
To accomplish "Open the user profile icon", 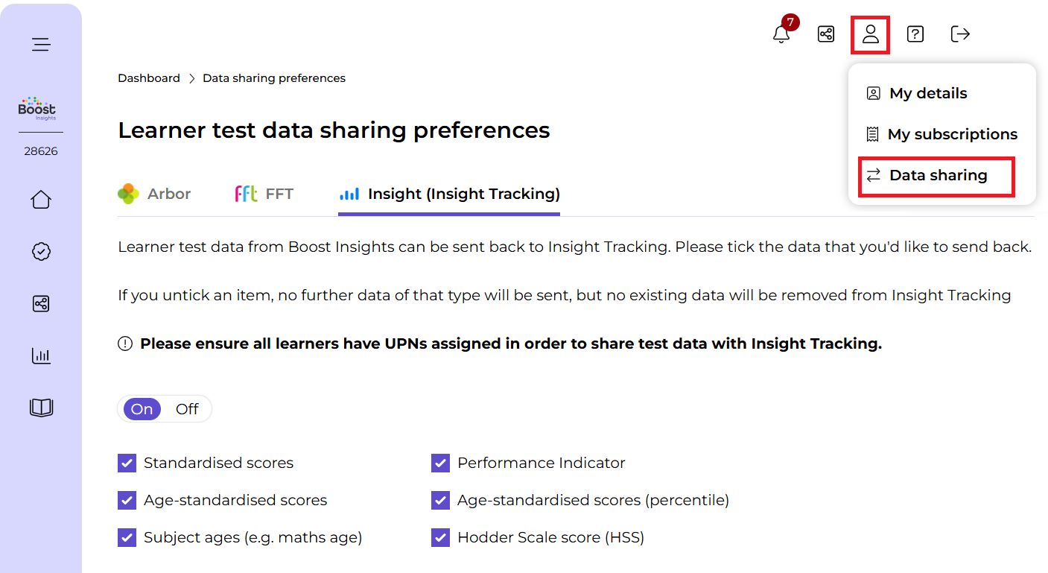I will point(871,34).
